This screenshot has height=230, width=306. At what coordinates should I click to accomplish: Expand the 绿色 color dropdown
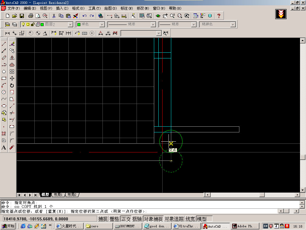[102, 25]
